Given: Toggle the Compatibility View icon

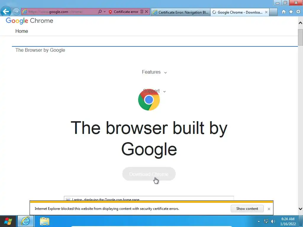Looking at the screenshot, I should pos(142,12).
